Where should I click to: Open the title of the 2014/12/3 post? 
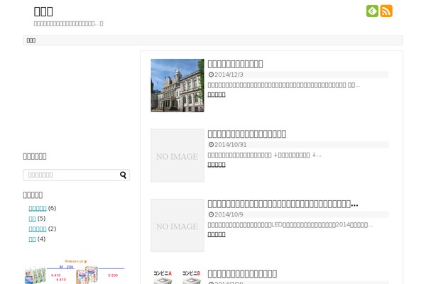pyautogui.click(x=235, y=64)
